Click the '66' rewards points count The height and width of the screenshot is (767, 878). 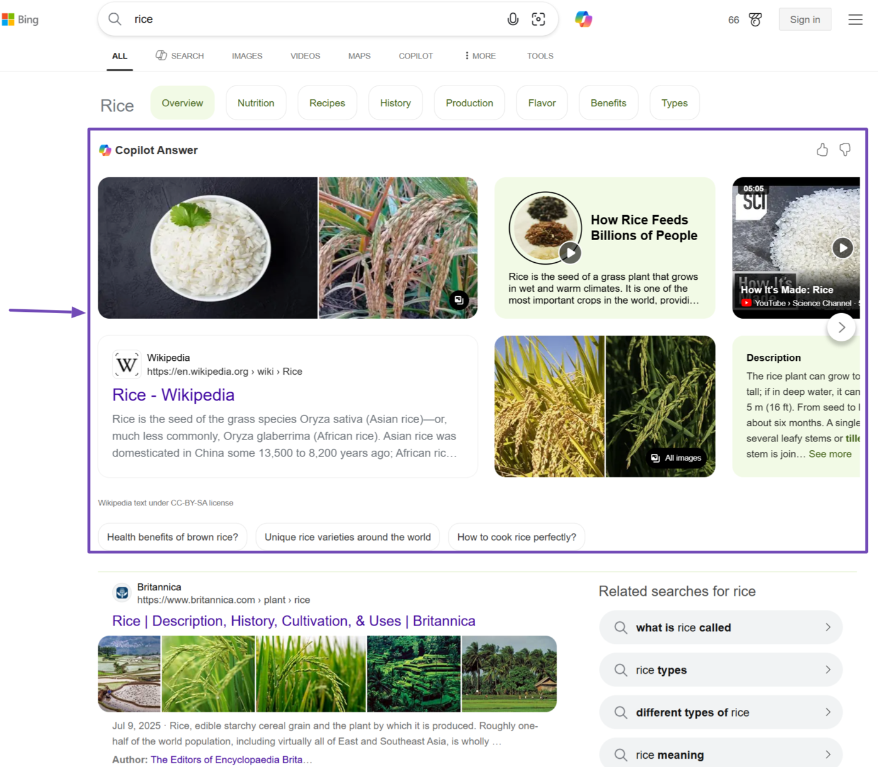click(733, 20)
